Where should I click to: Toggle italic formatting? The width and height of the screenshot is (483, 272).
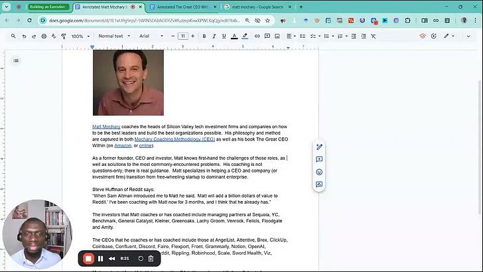point(214,36)
